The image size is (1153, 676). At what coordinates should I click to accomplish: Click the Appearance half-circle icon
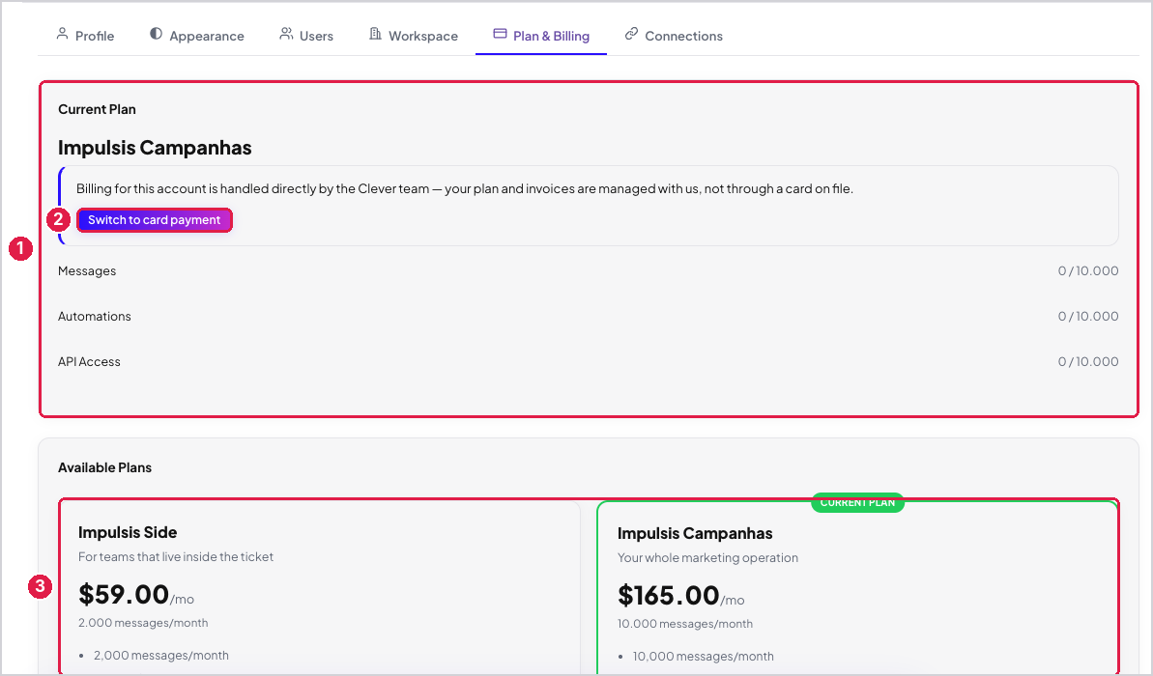(x=156, y=34)
